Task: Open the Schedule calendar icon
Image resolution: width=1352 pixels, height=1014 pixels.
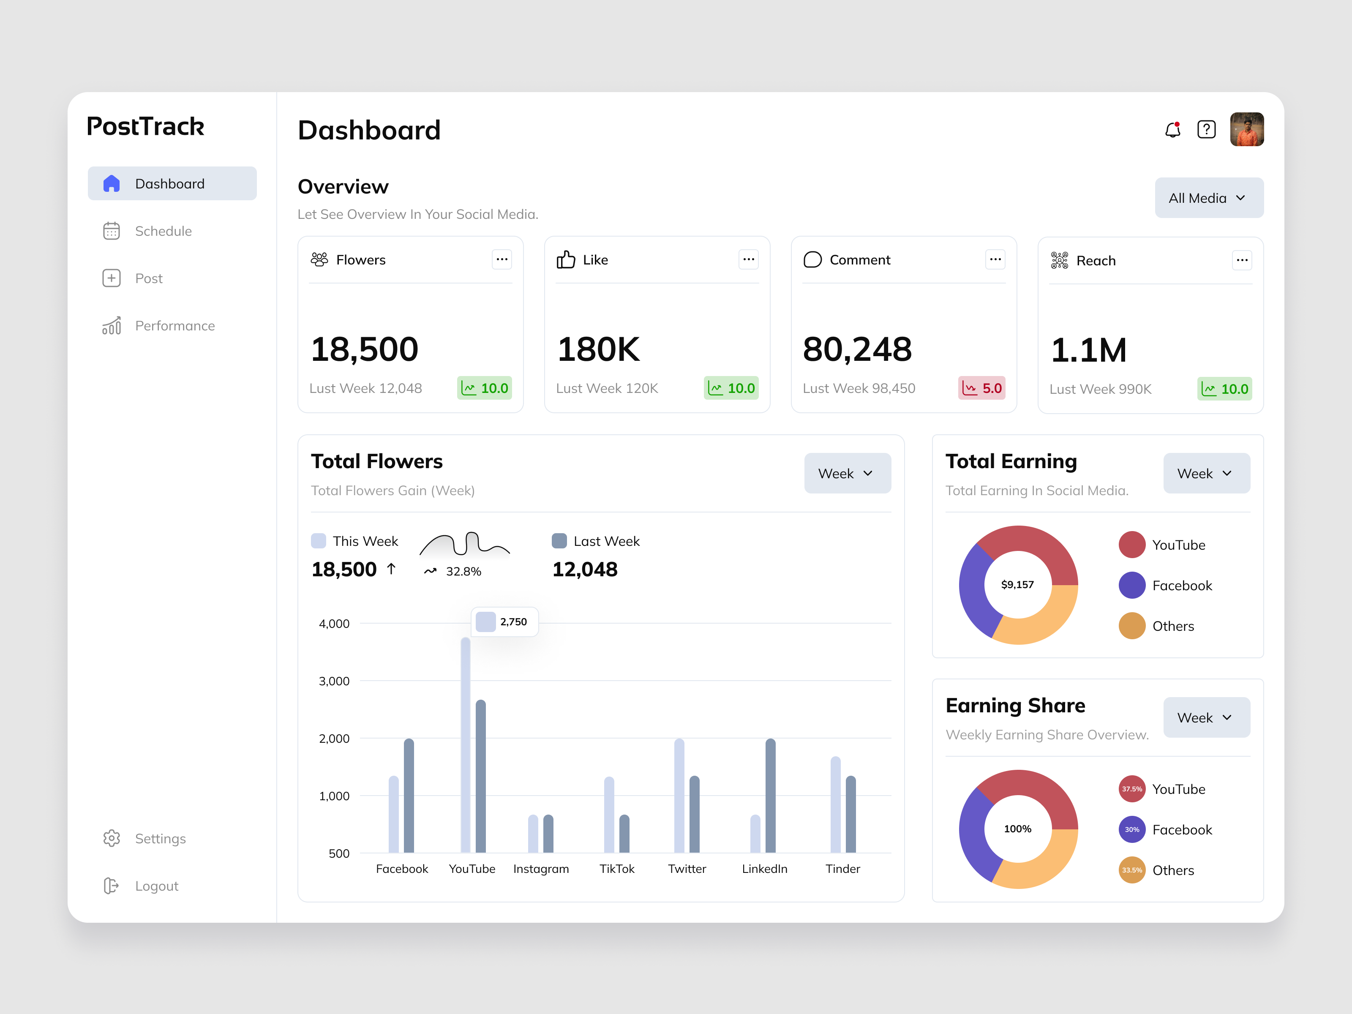Action: [112, 230]
